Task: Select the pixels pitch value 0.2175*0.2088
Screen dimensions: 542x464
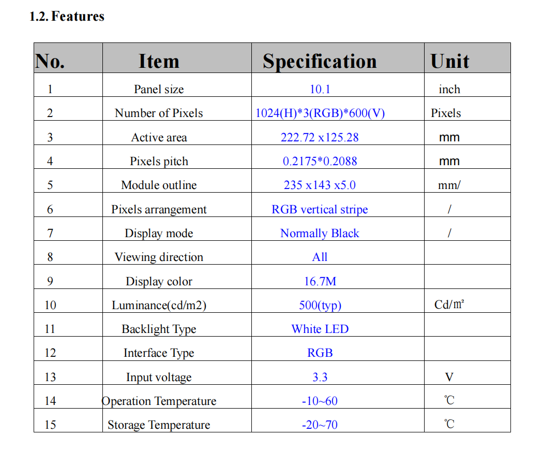Action: 320,161
